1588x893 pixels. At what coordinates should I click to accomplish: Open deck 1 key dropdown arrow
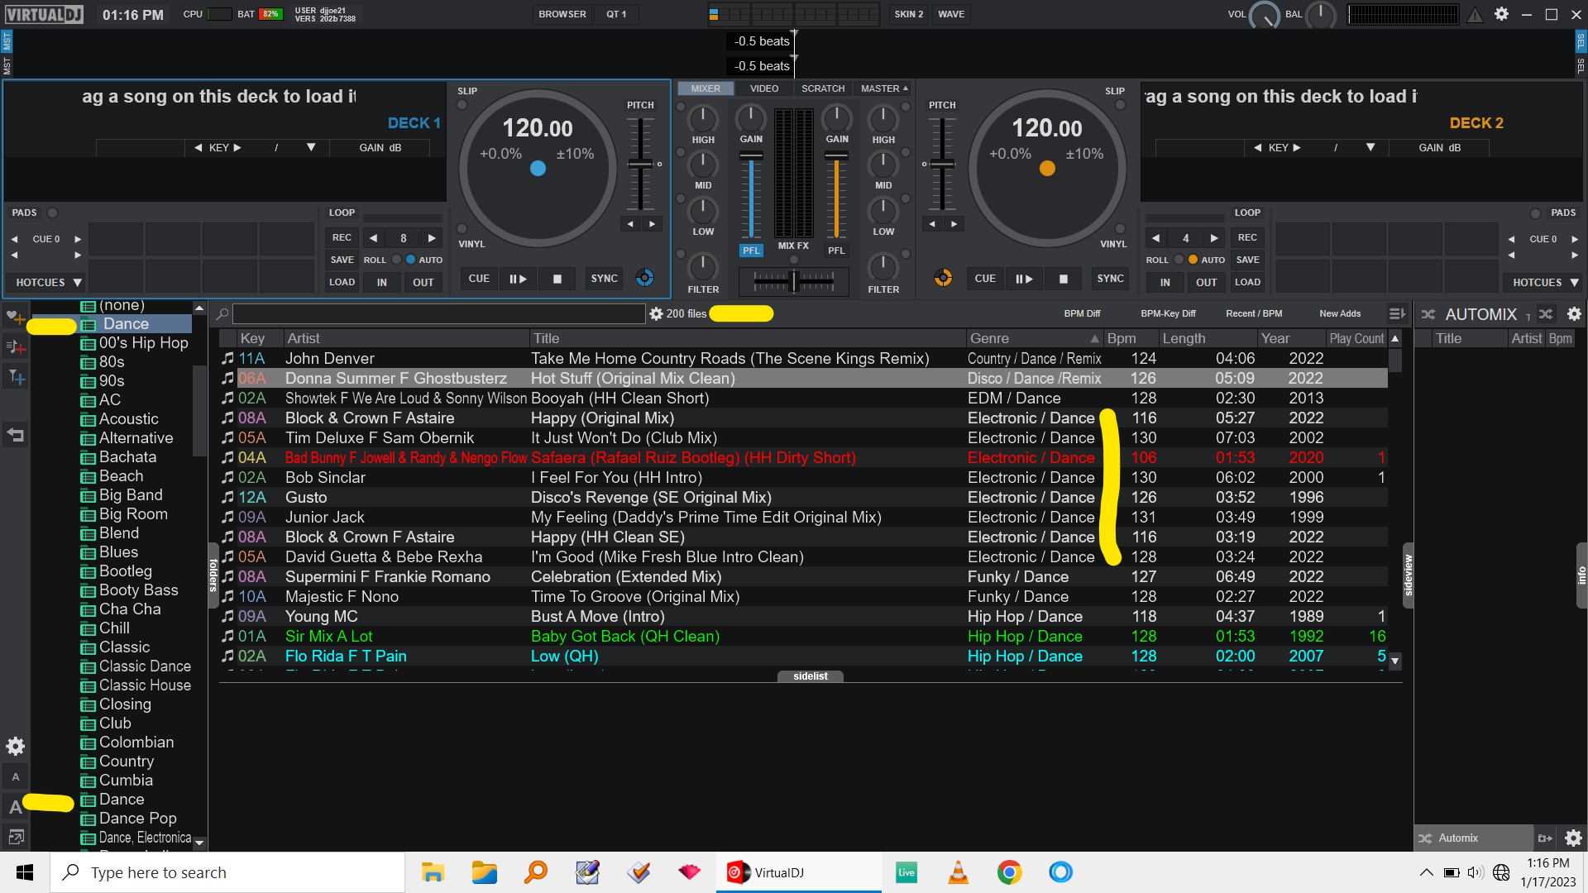(311, 148)
